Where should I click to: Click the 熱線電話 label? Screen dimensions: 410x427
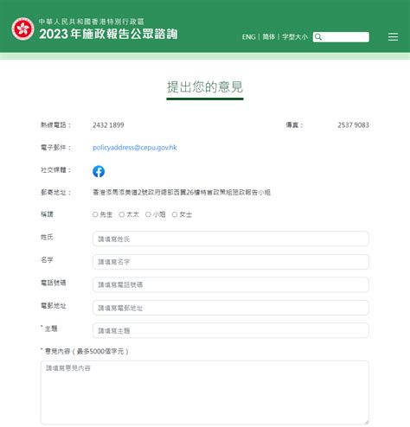(55, 125)
